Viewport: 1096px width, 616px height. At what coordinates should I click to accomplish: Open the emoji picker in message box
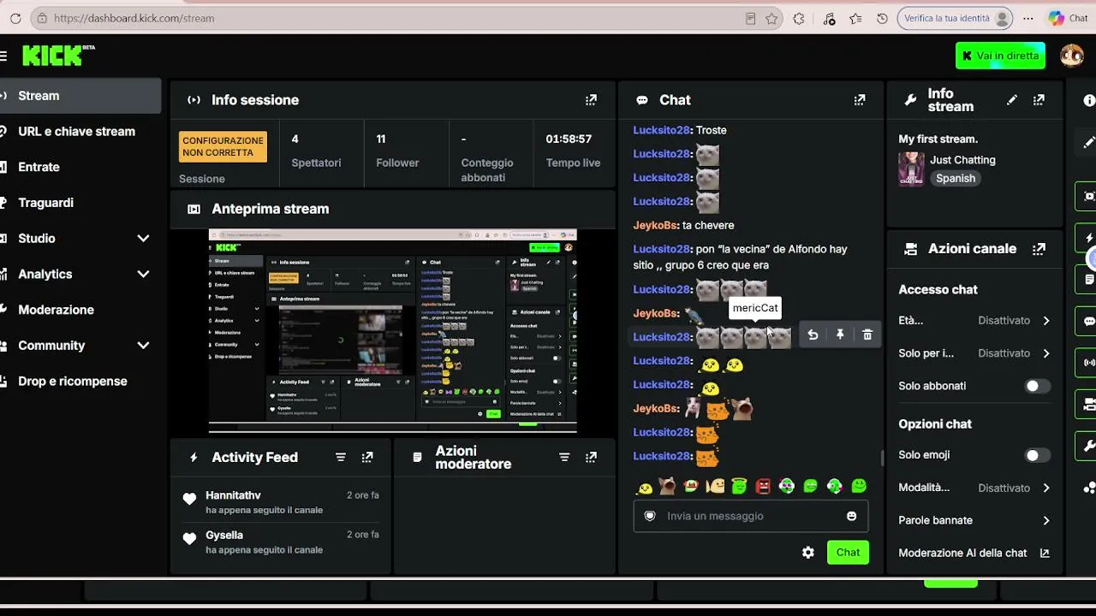coord(851,516)
